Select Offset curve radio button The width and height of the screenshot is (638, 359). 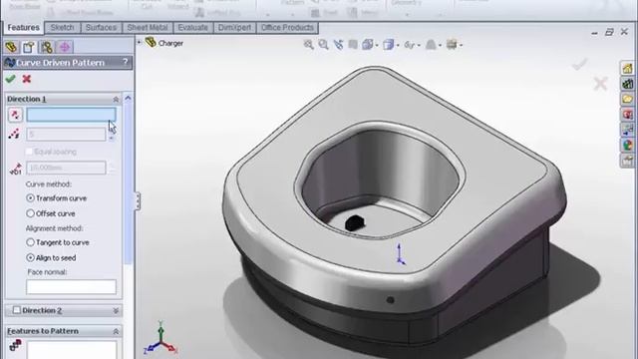[x=30, y=213]
